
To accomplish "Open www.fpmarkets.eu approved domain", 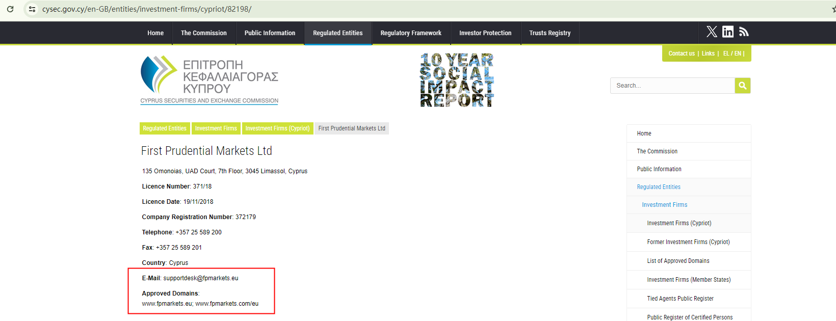I will (x=167, y=304).
